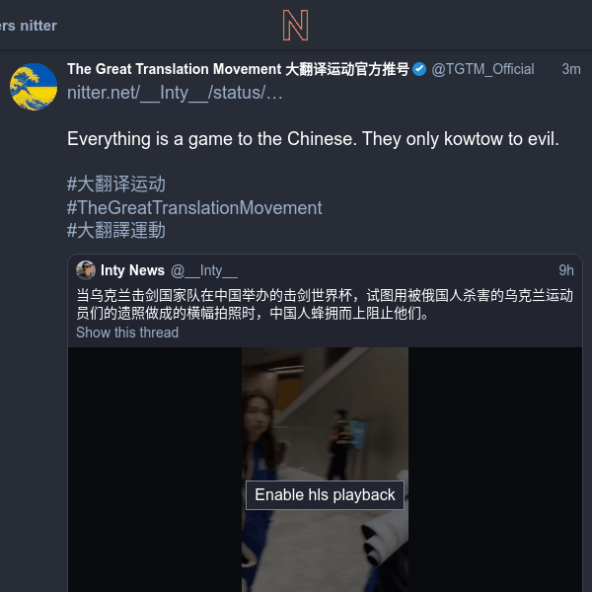The image size is (592, 592).
Task: Open the #TheGreatTranslationMovement hashtag
Action: 194,207
